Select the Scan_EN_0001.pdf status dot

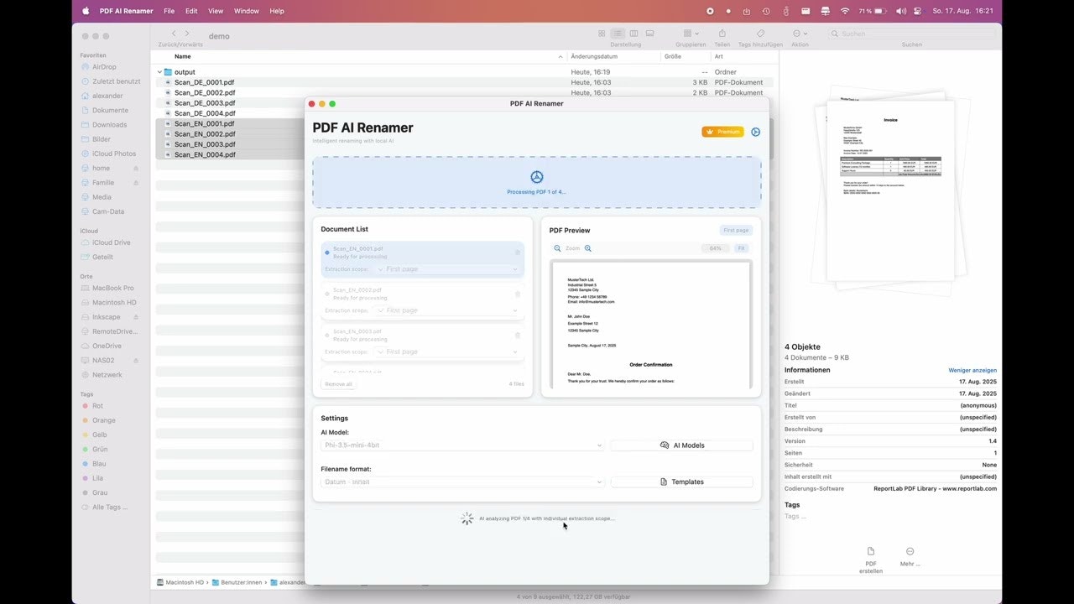pyautogui.click(x=327, y=253)
